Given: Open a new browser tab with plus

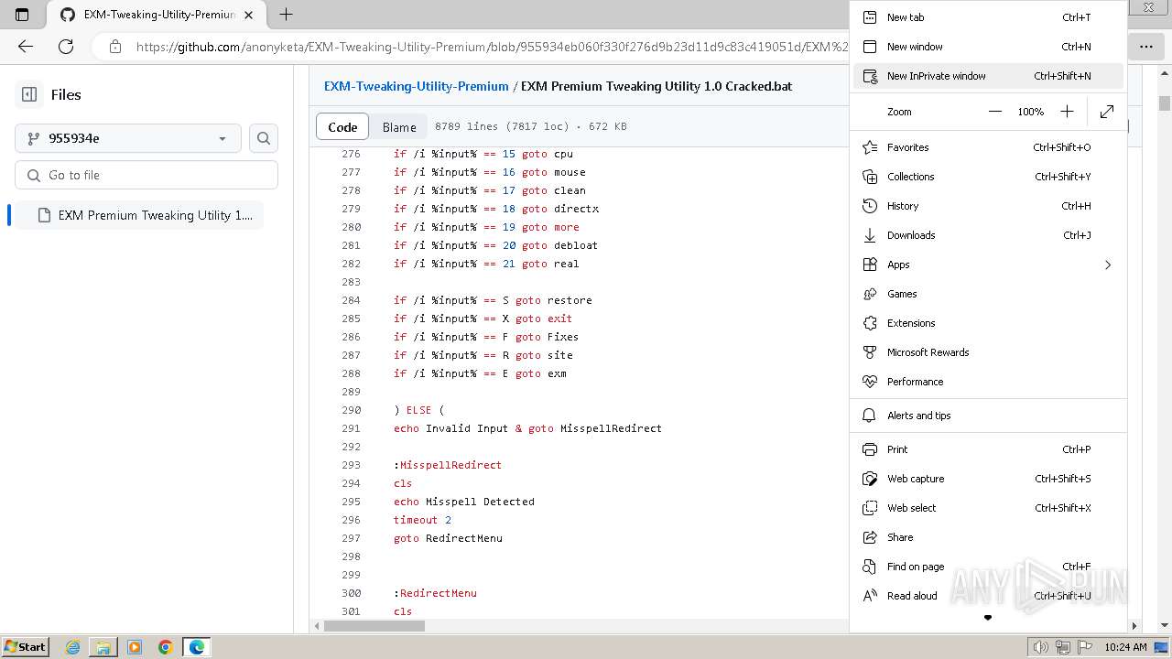Looking at the screenshot, I should pos(286,15).
